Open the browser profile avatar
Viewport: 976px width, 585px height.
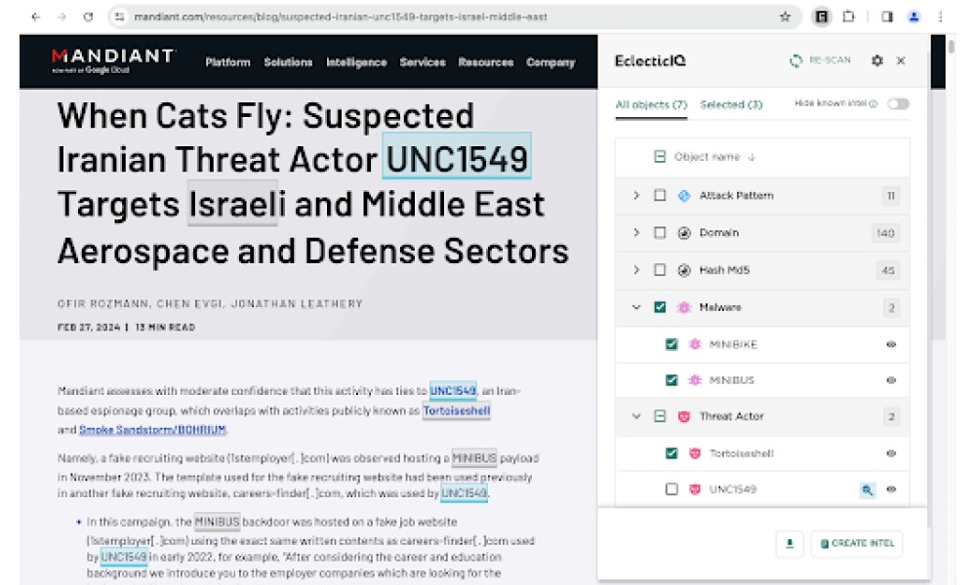click(x=914, y=17)
